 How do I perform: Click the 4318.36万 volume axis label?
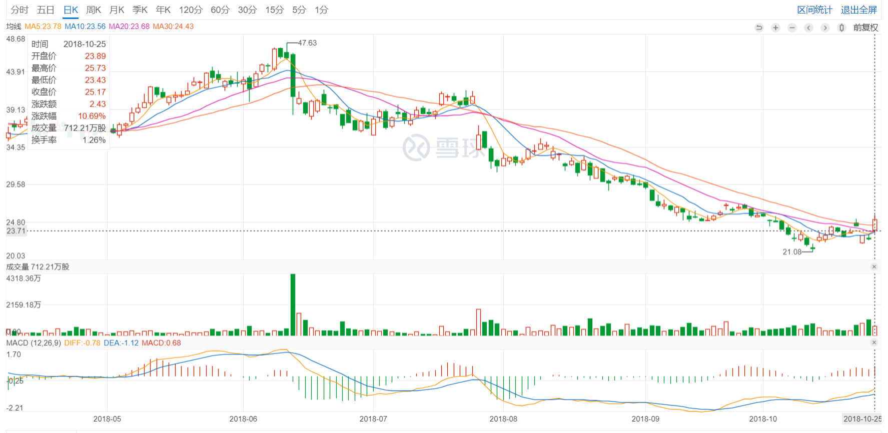pos(24,278)
